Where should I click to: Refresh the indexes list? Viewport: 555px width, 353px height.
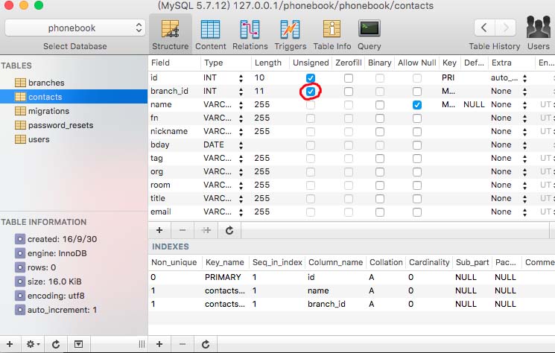pyautogui.click(x=206, y=344)
